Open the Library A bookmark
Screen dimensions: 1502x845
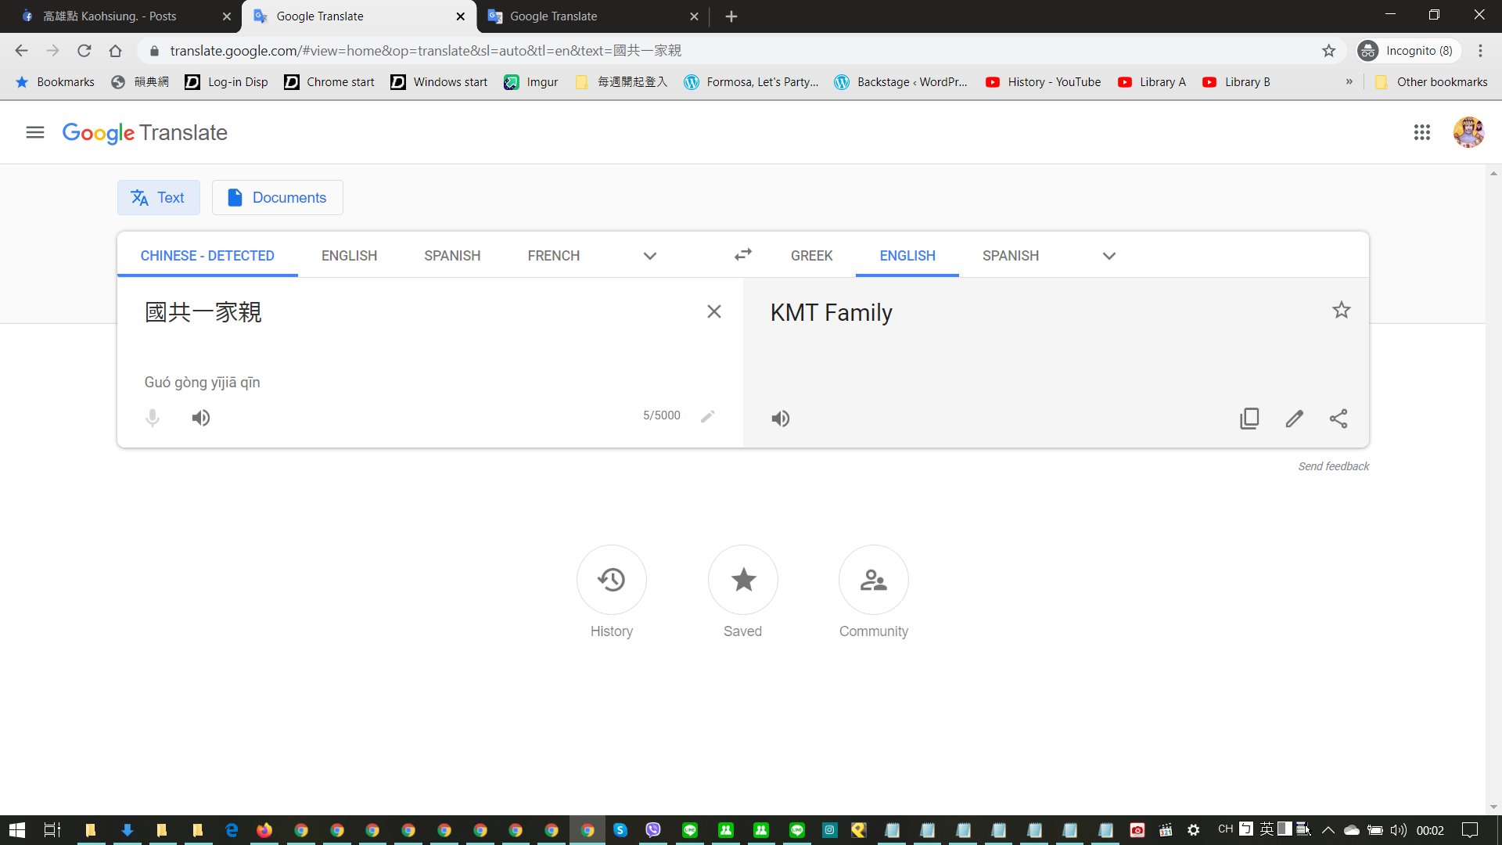point(1152,82)
